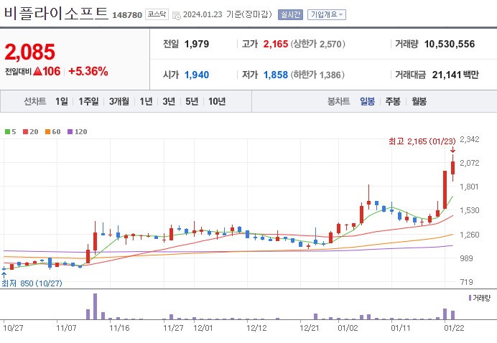Select the 1주일 line chart tab
Screen dimensions: 497x343
(x=88, y=101)
